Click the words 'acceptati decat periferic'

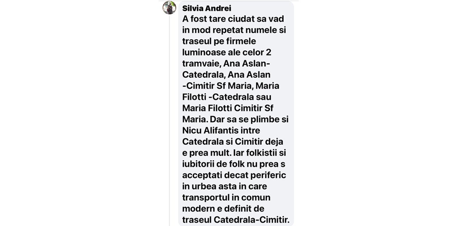coord(234,175)
